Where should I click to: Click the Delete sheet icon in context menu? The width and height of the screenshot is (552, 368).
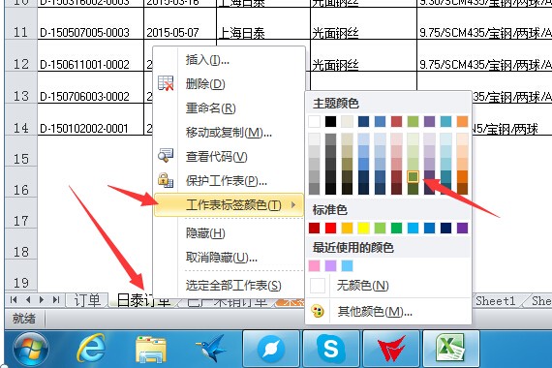pos(166,83)
